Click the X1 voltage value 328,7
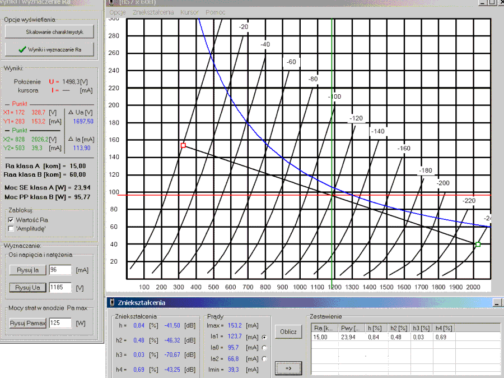 click(x=38, y=112)
